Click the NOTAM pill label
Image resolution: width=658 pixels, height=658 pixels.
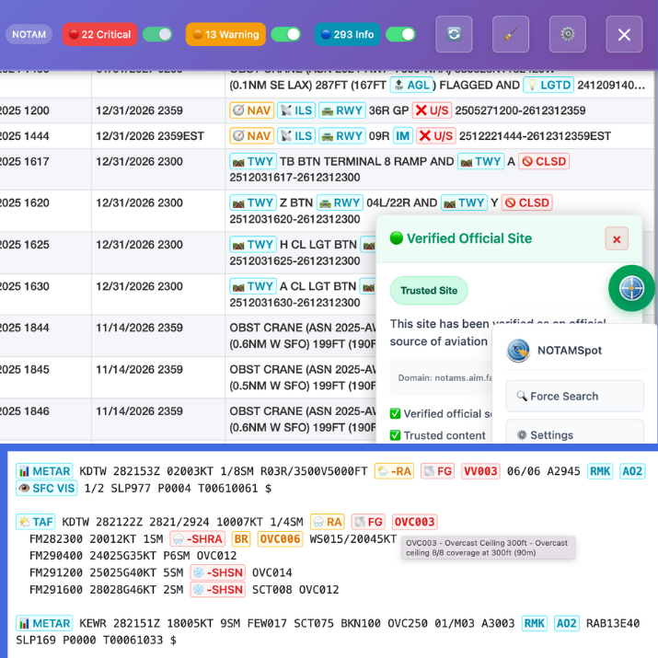click(x=29, y=34)
